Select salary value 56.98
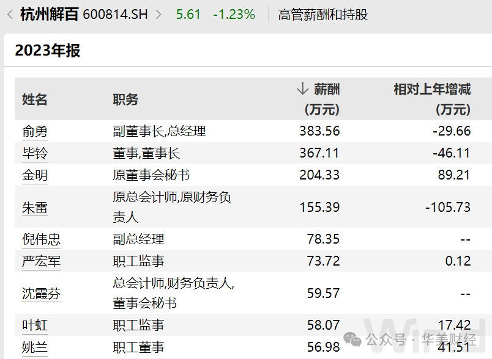This screenshot has width=492, height=359. [x=323, y=347]
